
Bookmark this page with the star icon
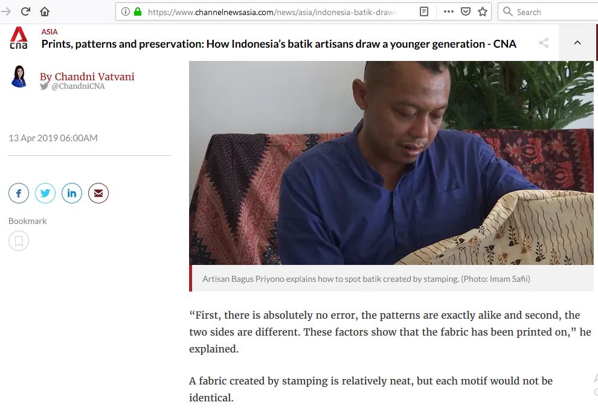point(483,12)
